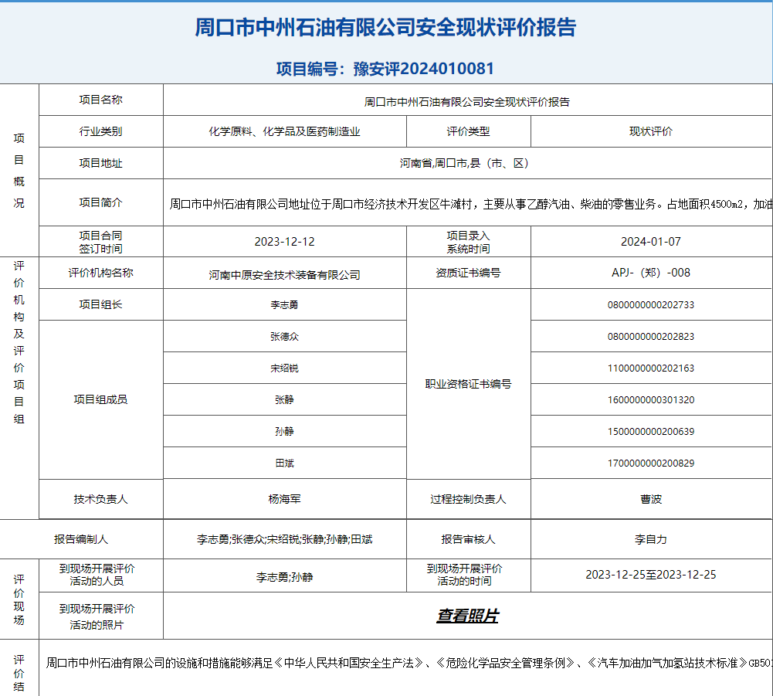Click the 项目录入系统时间 label cell
The height and width of the screenshot is (696, 773).
click(468, 242)
